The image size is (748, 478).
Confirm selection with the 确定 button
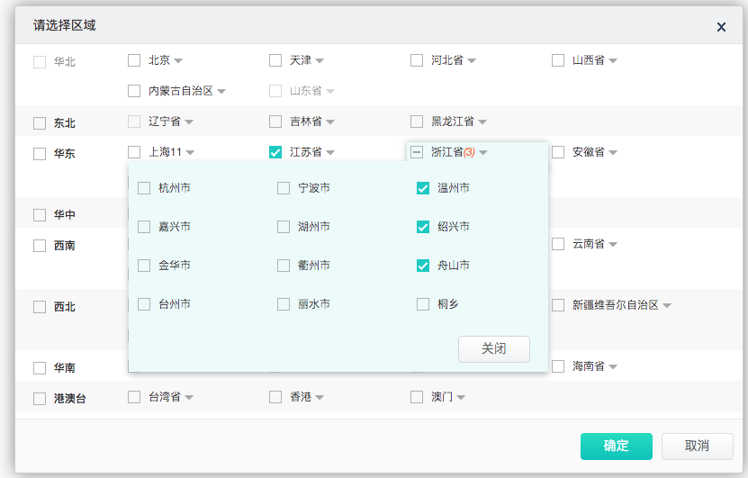616,446
